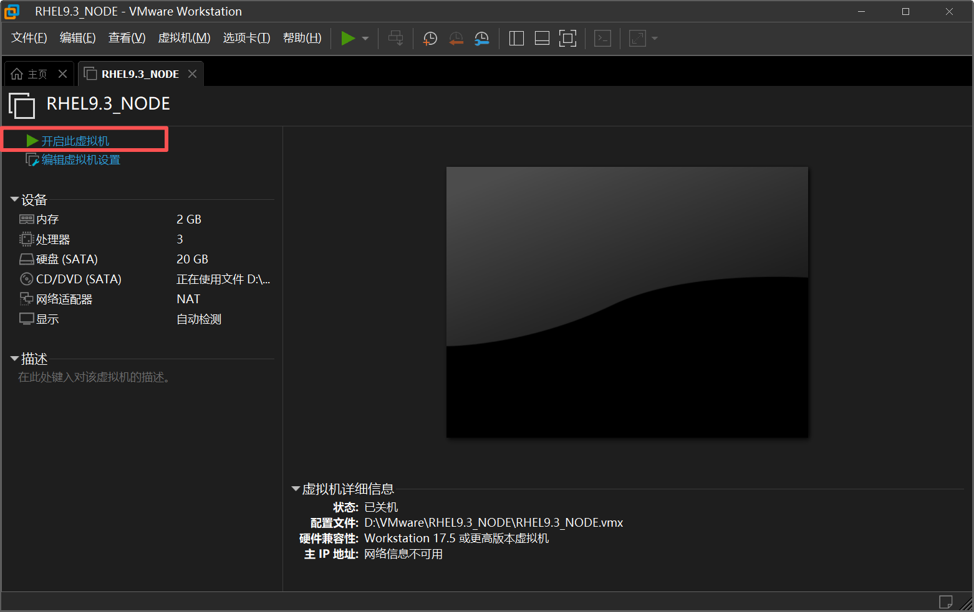The image size is (974, 612).
Task: Click the VMware app icon in title bar
Action: tap(12, 12)
